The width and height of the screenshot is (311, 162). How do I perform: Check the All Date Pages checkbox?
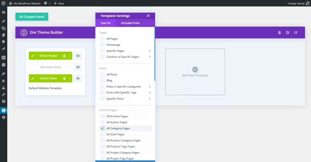tap(102, 134)
